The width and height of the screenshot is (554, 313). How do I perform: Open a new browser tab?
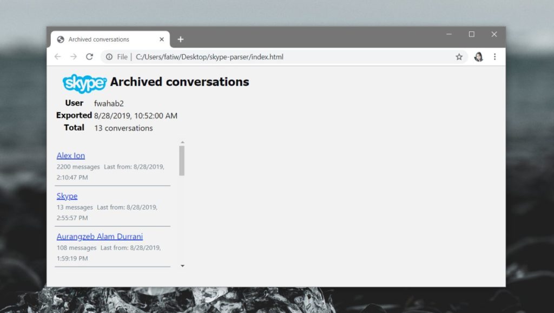180,39
